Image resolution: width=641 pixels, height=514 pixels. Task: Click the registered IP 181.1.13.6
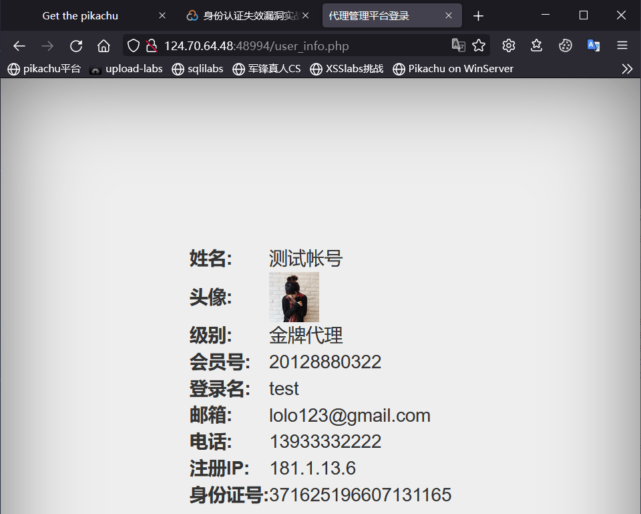tap(312, 468)
